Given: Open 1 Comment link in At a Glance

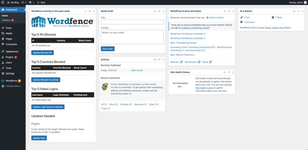Looking at the screenshot, I should pyautogui.click(x=249, y=22).
